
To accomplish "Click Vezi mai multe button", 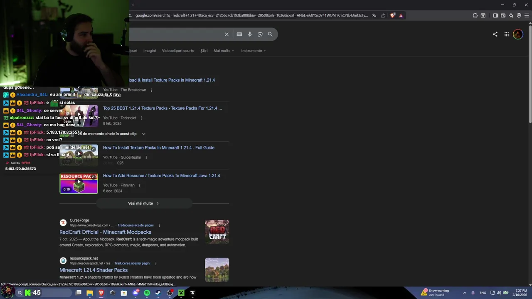I will 144,203.
